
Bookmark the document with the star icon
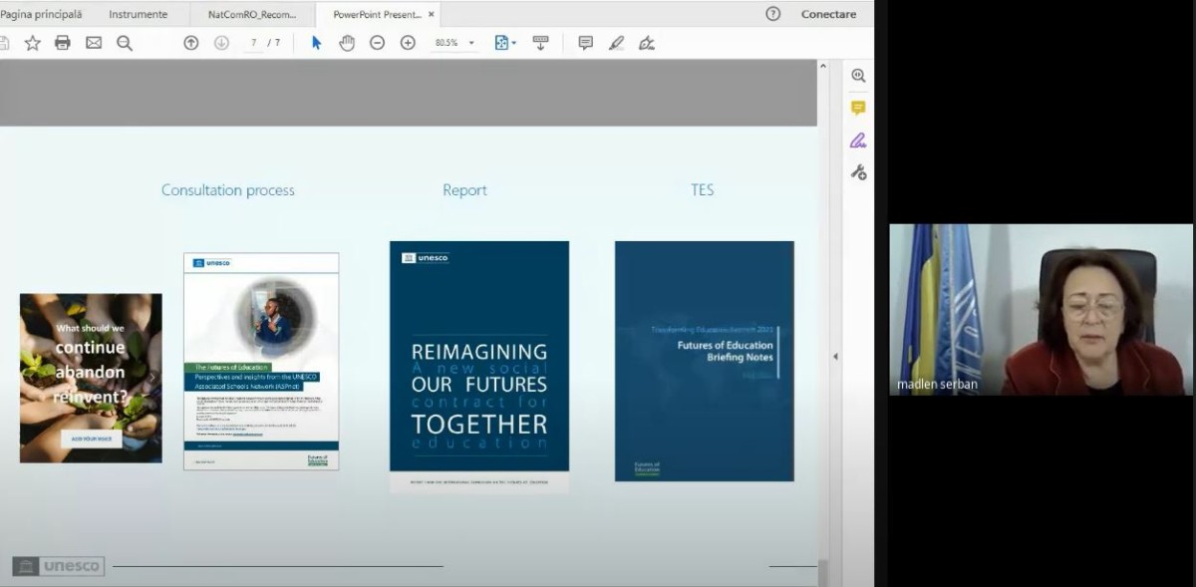pyautogui.click(x=33, y=43)
